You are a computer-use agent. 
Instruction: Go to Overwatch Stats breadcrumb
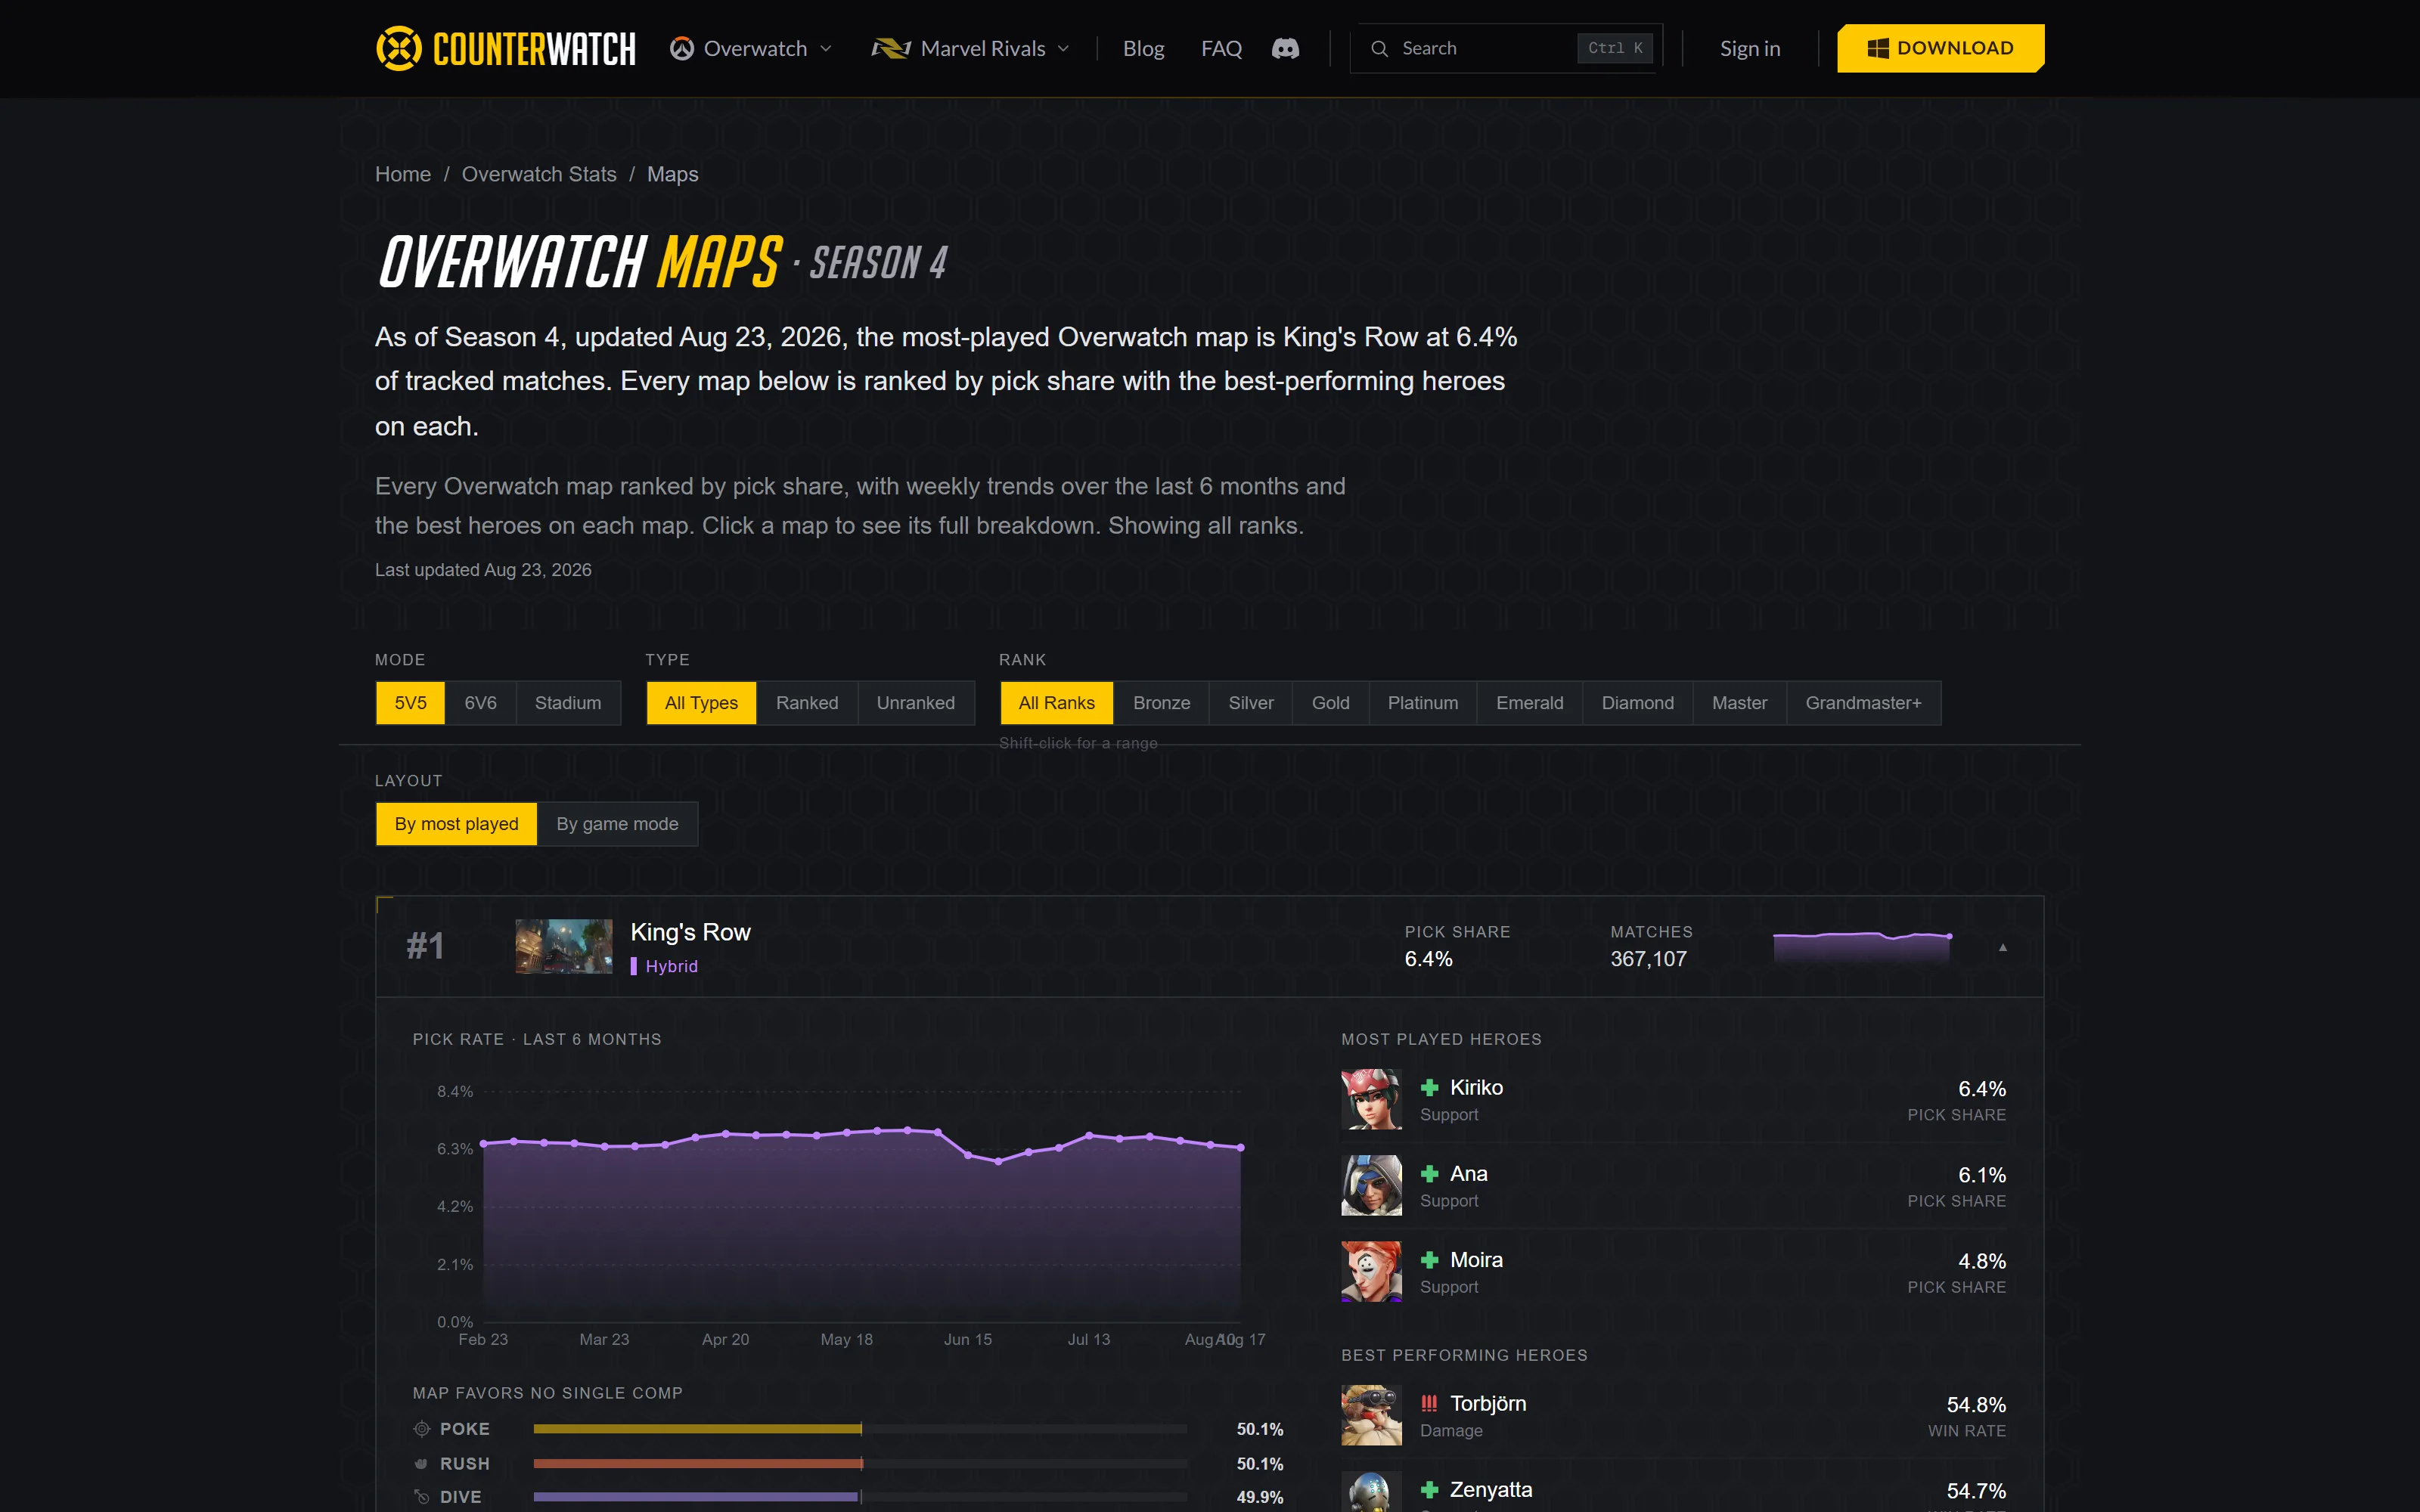[x=539, y=174]
